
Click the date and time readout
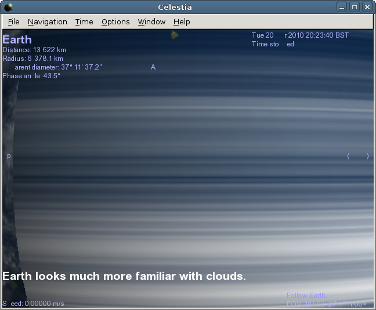pyautogui.click(x=300, y=35)
